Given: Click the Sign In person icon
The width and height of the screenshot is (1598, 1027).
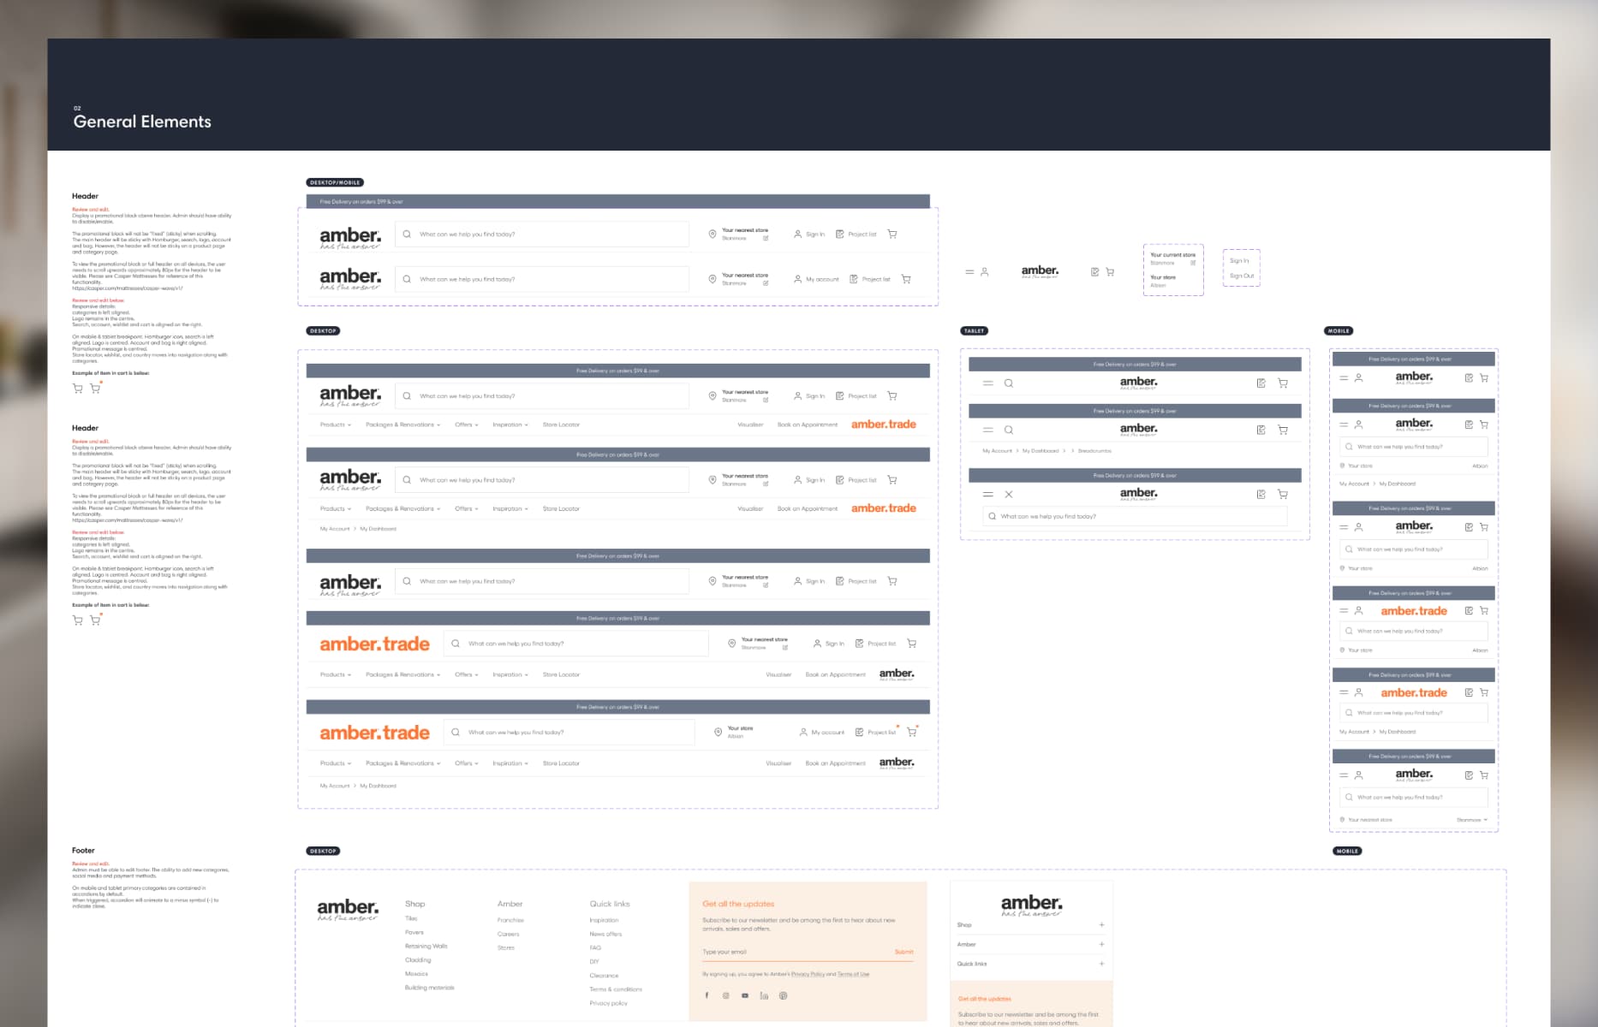Looking at the screenshot, I should (798, 234).
